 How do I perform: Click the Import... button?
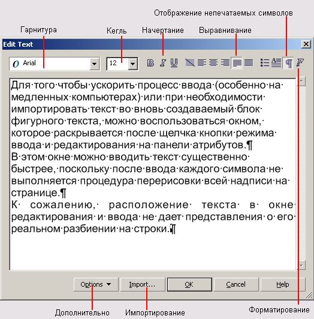pos(143,284)
